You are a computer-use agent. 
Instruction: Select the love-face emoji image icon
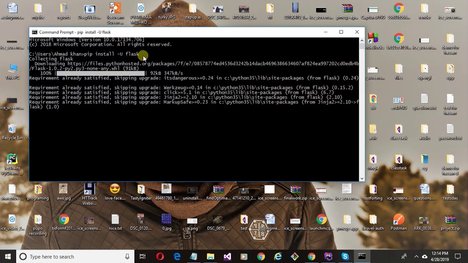(115, 193)
